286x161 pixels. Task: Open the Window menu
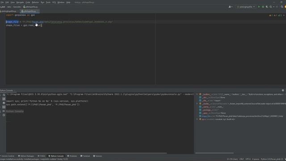click(x=61, y=2)
